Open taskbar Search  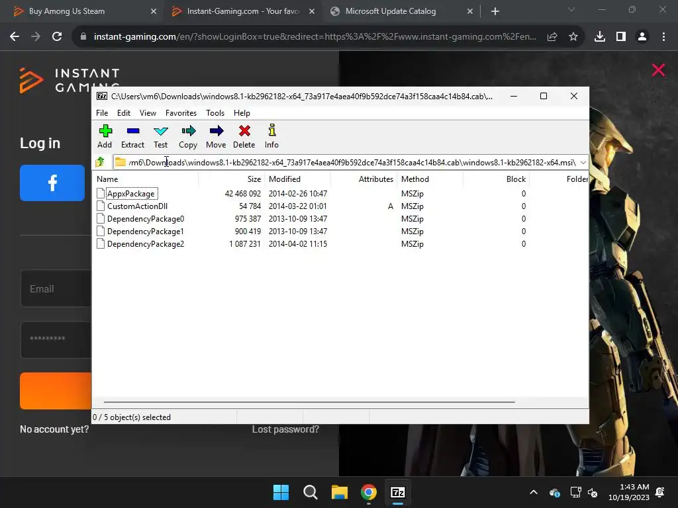[x=310, y=492]
